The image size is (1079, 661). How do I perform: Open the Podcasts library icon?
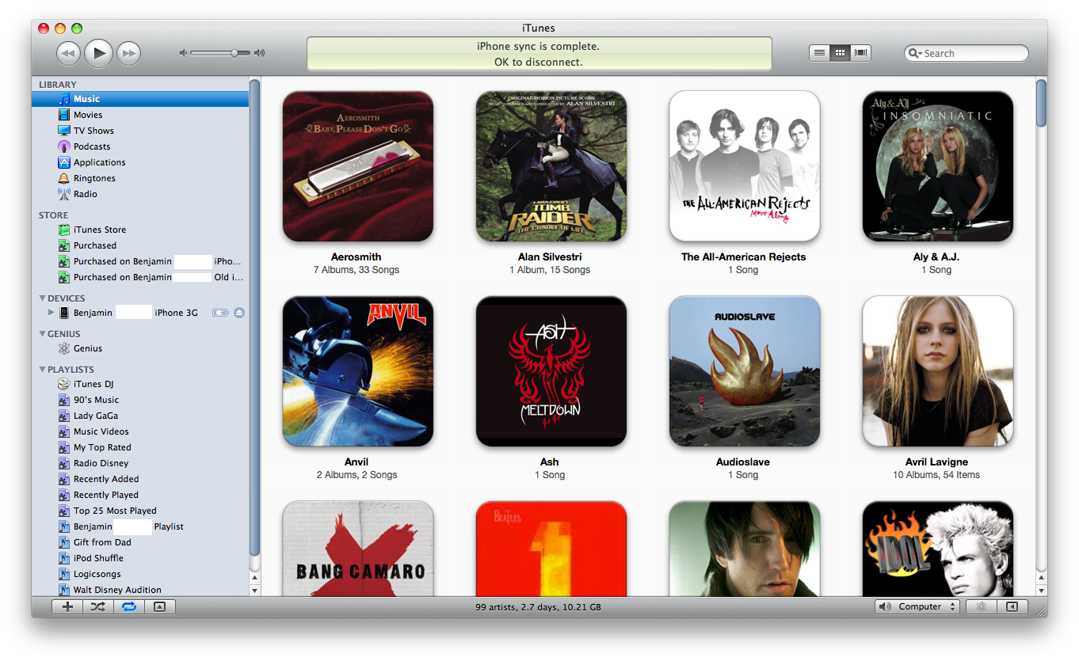(64, 146)
